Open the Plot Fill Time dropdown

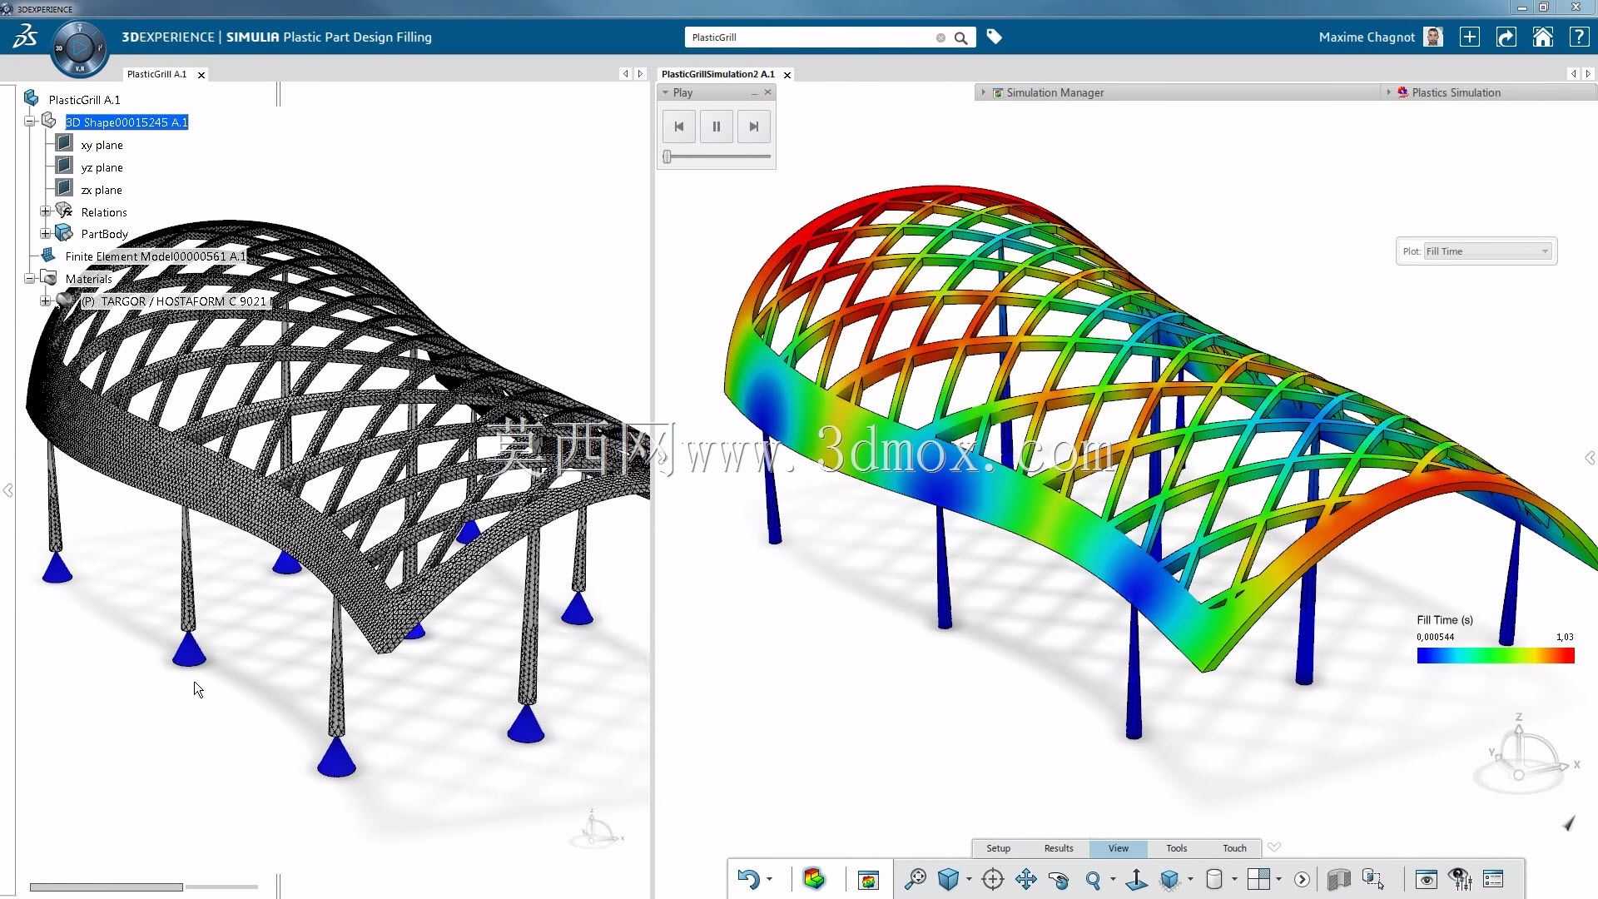coord(1487,251)
